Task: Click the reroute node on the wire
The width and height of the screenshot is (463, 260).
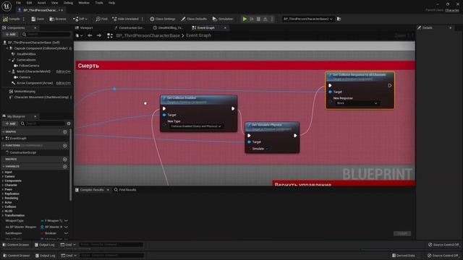Action: (x=114, y=89)
